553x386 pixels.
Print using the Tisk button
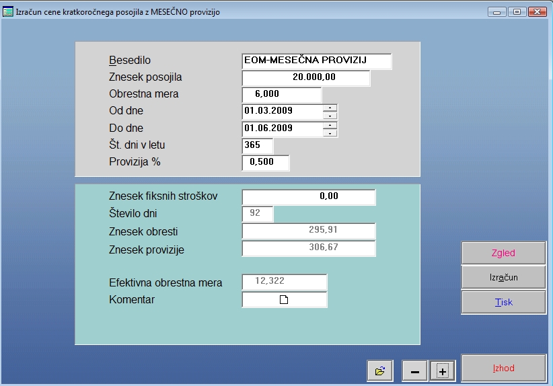[503, 302]
